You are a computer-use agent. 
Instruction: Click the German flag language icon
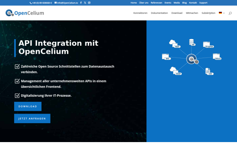pos(220,13)
